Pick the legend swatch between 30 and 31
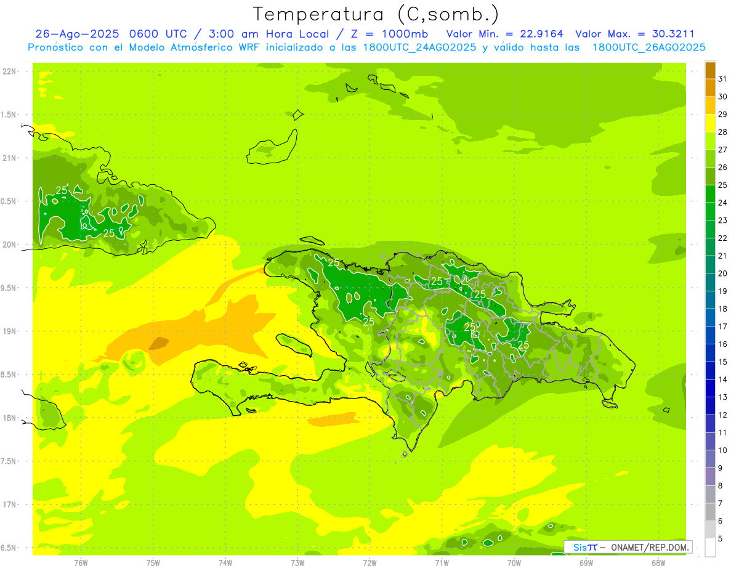The width and height of the screenshot is (739, 571). coord(710,88)
